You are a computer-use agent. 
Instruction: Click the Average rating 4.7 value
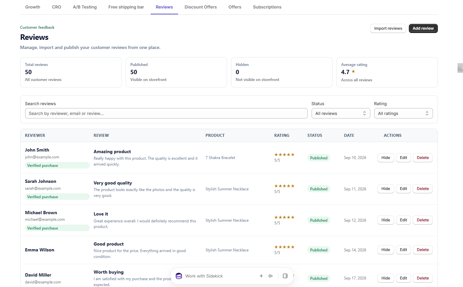click(345, 72)
